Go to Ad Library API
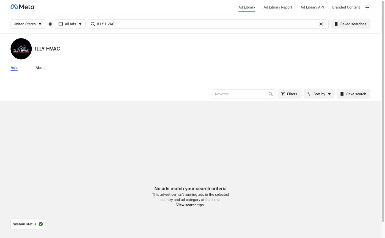 (x=312, y=7)
